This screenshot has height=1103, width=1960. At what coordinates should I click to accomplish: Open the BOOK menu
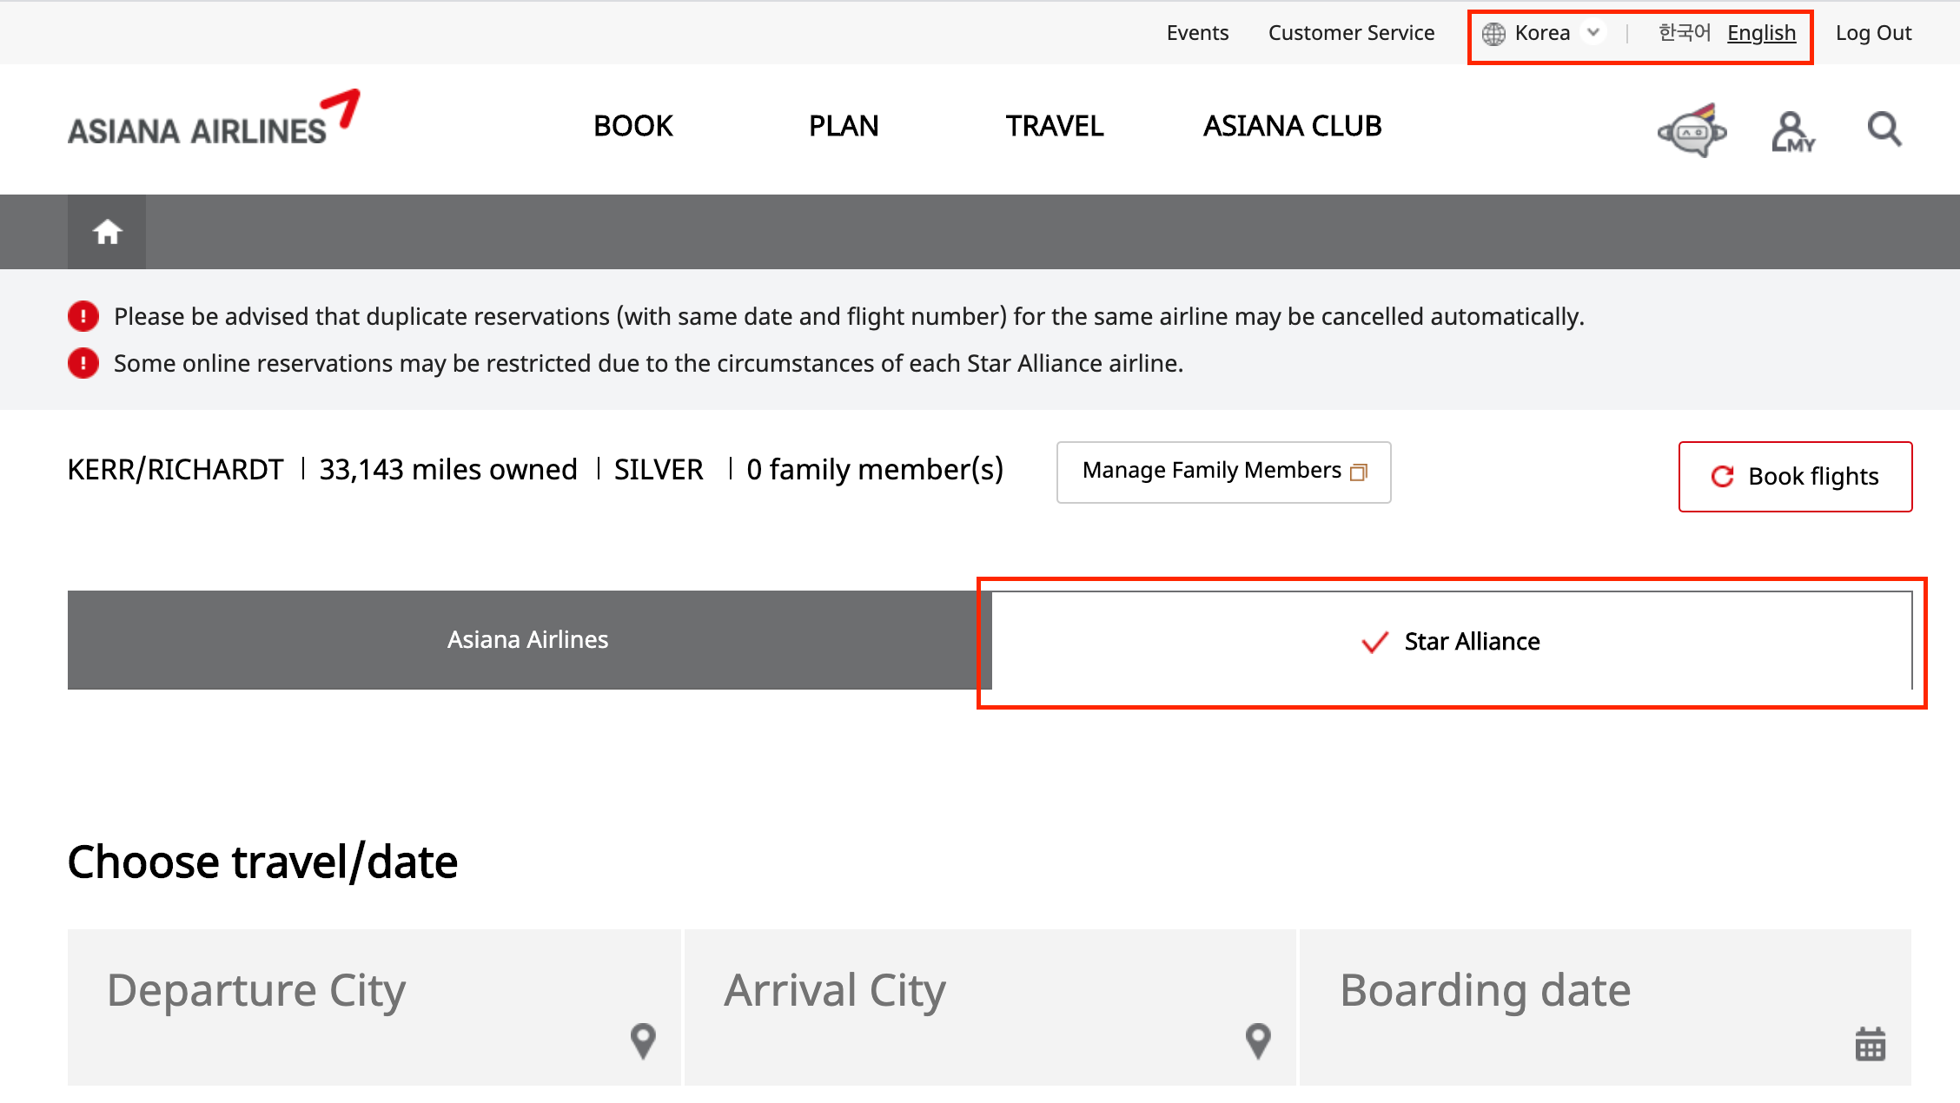[x=632, y=126]
